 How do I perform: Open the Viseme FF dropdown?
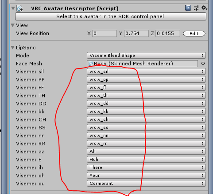[146, 88]
